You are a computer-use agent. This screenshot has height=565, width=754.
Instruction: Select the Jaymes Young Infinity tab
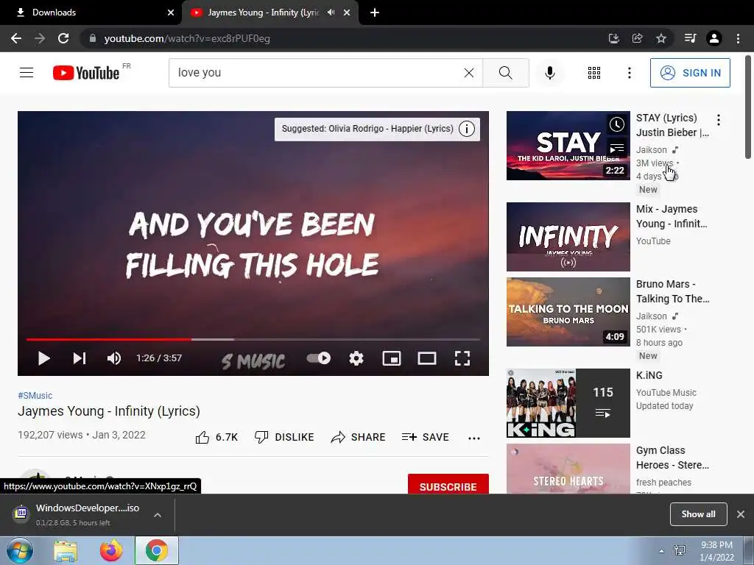263,13
